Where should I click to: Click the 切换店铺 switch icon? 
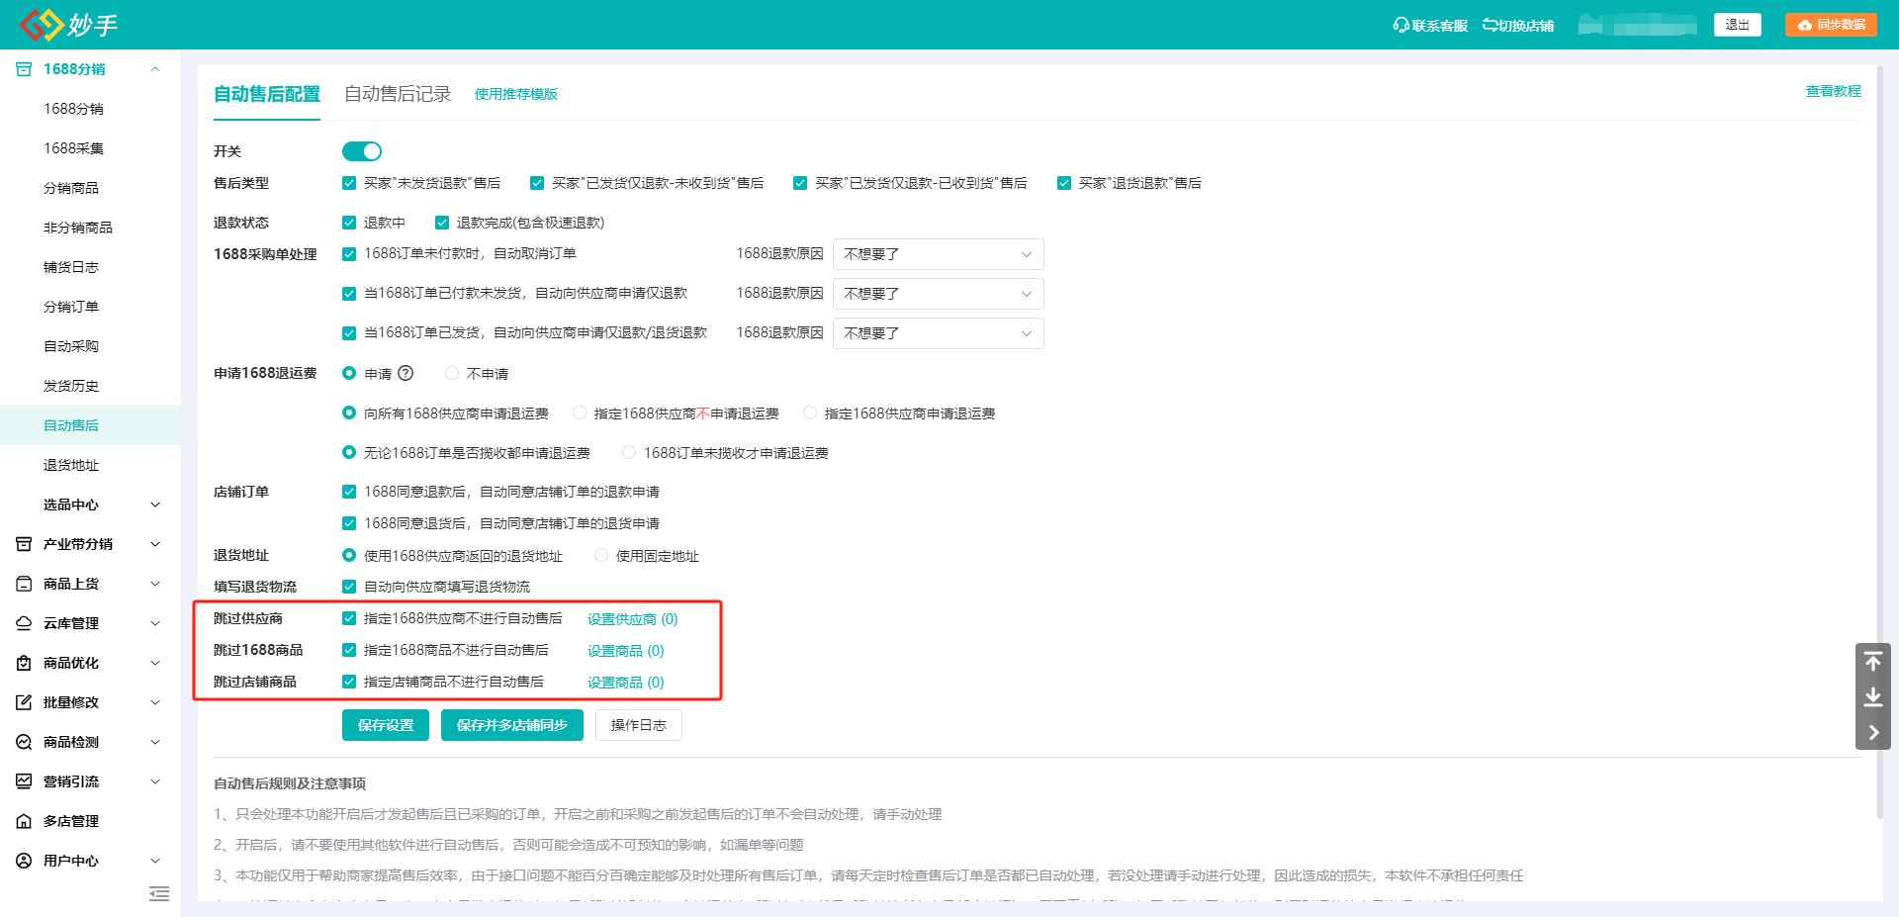point(1490,25)
